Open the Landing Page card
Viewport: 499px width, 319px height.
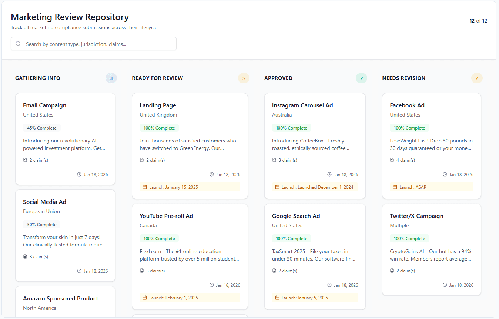(190, 146)
